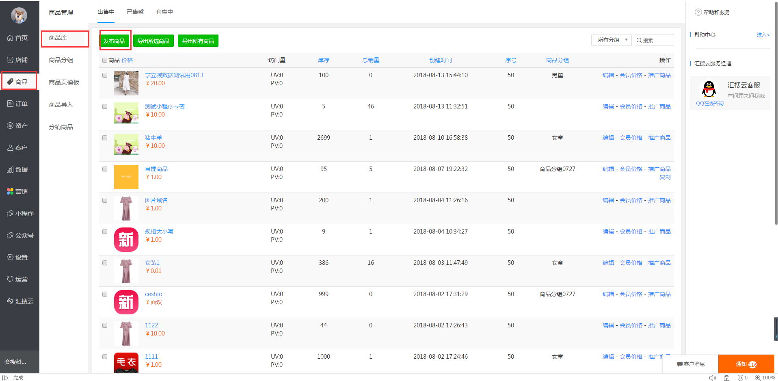The height and width of the screenshot is (381, 778).
Task: Tick the checkbox beside ceshio product
Action: (x=105, y=294)
